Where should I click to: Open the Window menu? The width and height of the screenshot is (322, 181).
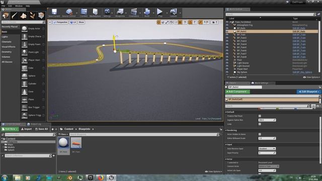tap(19, 6)
